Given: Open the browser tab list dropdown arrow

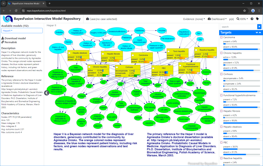Looking at the screenshot, I should tap(4, 3).
